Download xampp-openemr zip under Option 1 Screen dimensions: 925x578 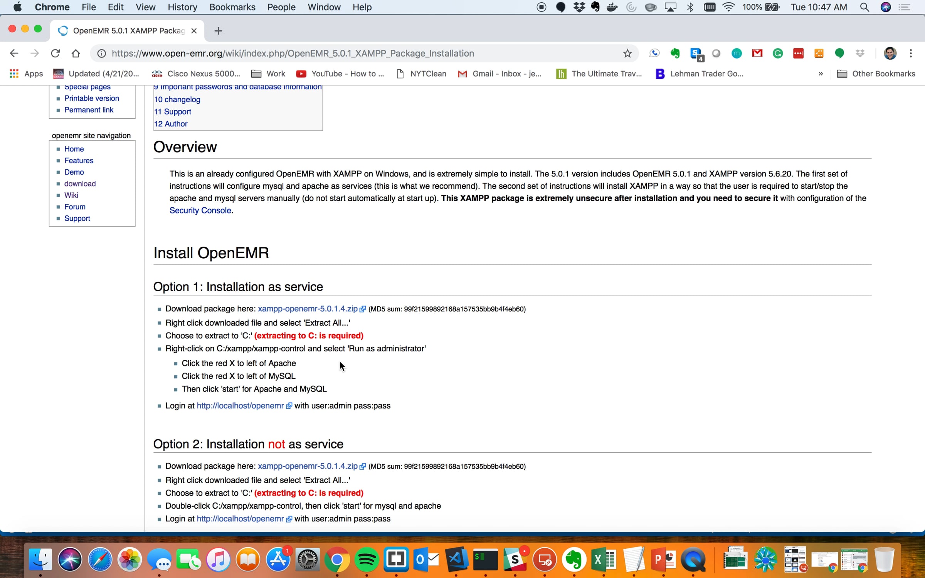click(x=308, y=309)
